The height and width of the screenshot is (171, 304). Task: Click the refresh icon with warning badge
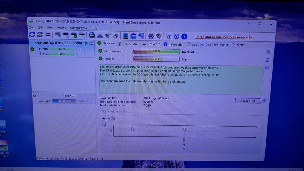[40, 35]
